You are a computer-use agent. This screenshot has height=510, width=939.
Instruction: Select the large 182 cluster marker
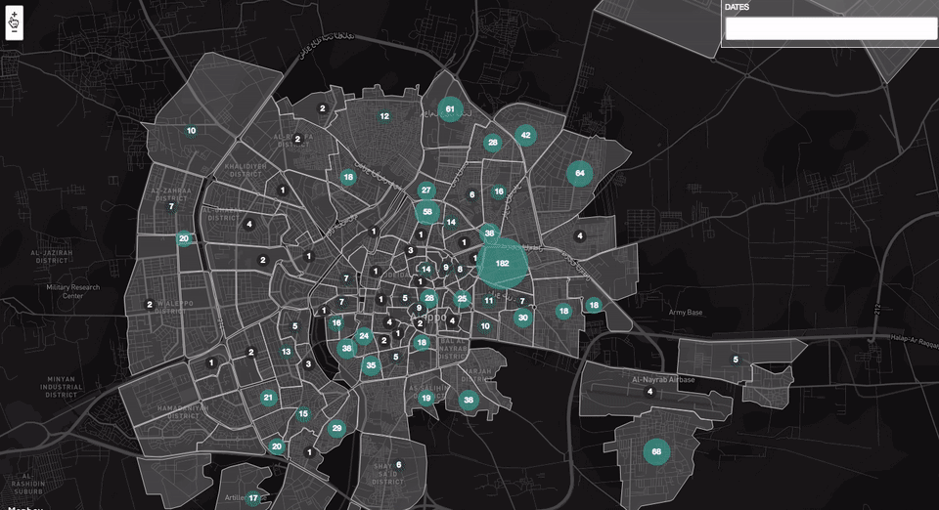503,263
